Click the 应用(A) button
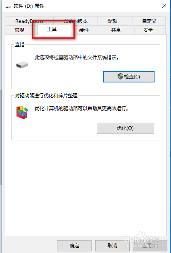 click(x=150, y=246)
